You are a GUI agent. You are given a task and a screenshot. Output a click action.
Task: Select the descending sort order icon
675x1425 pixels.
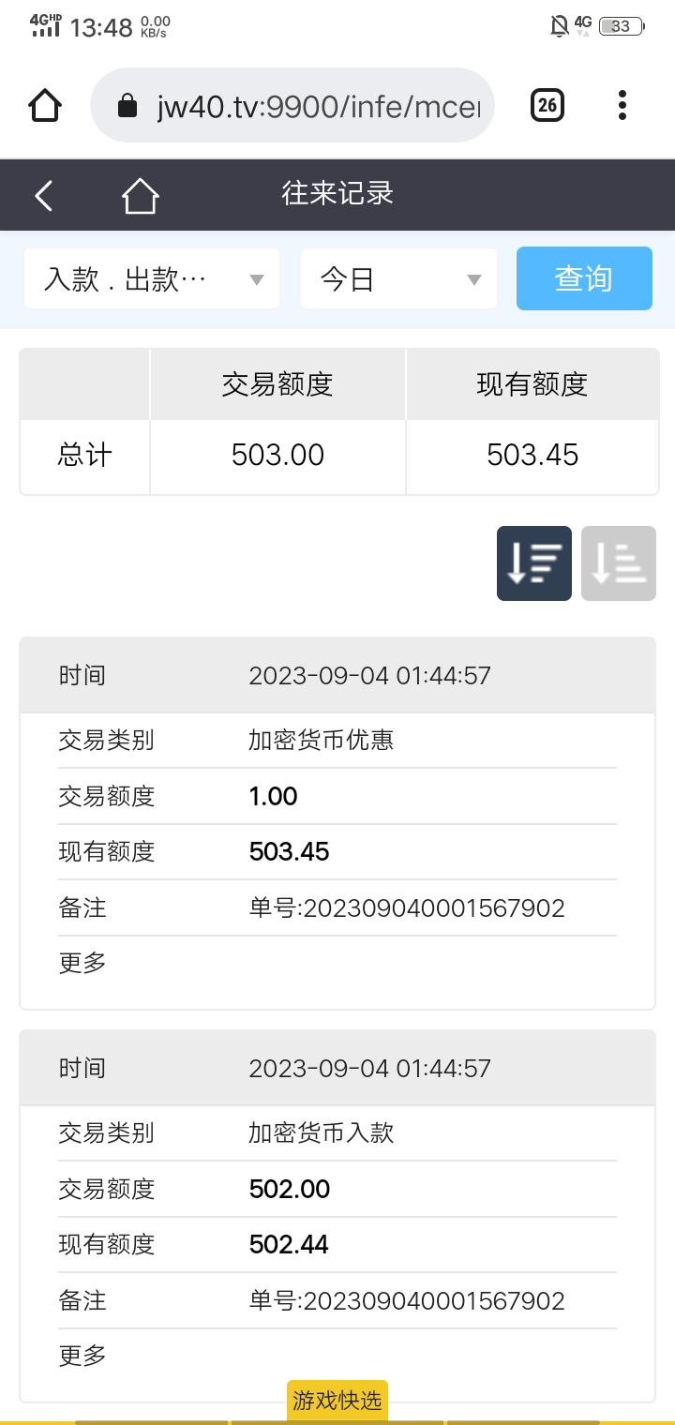[534, 563]
